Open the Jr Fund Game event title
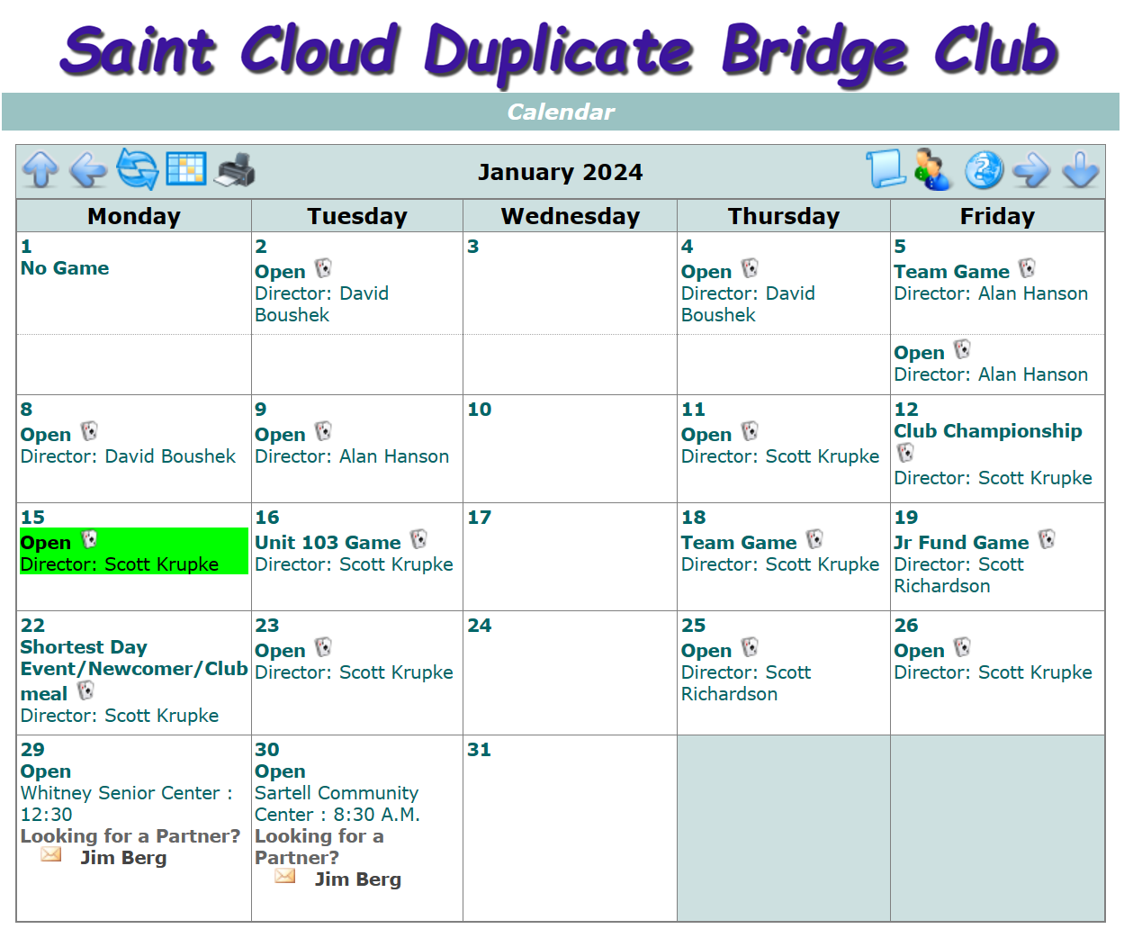The height and width of the screenshot is (947, 1124). click(961, 543)
